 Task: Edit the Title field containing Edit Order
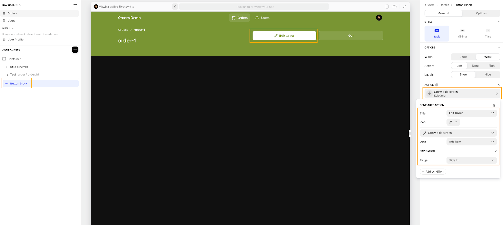468,113
